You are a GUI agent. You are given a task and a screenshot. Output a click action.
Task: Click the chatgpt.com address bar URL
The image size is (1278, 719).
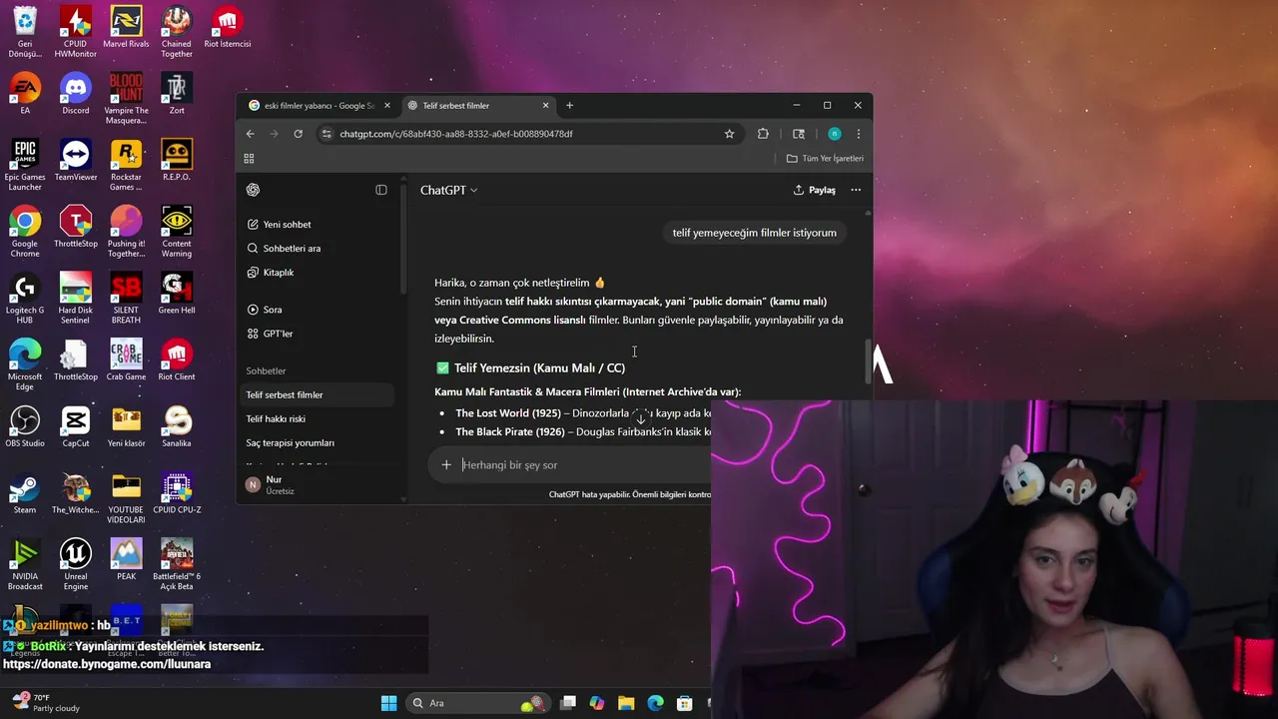click(455, 134)
